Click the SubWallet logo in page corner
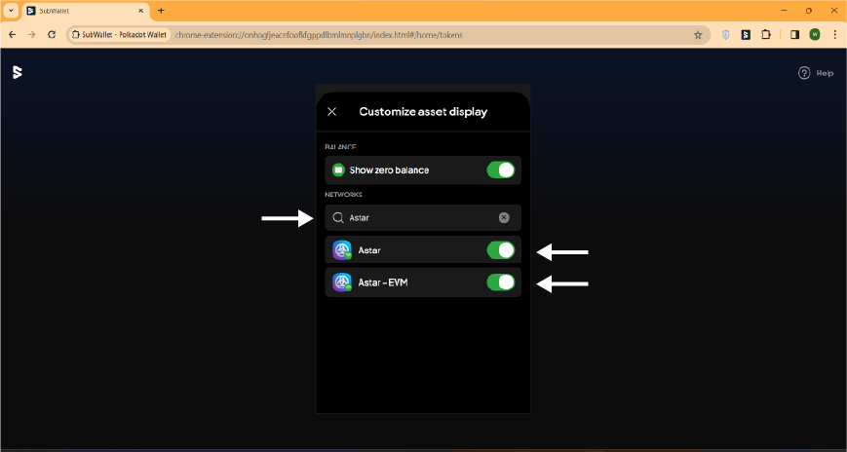The image size is (847, 452). pyautogui.click(x=18, y=72)
